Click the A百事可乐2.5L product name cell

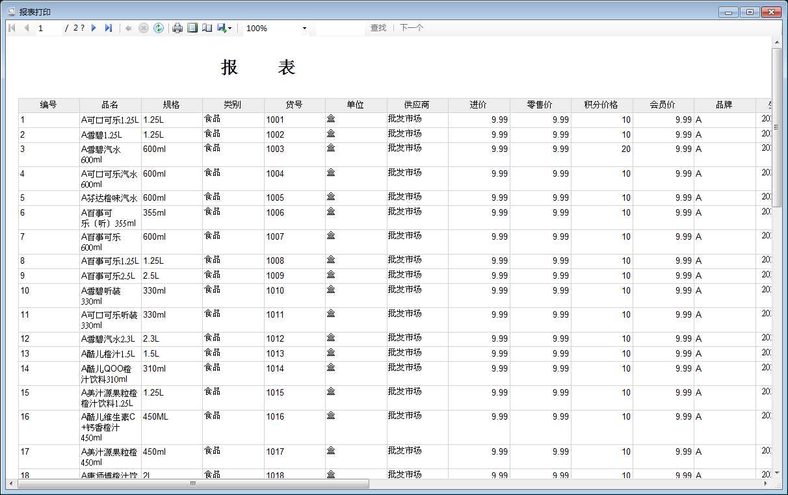(x=110, y=276)
